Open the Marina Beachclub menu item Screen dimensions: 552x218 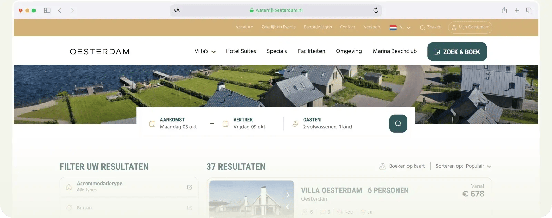point(395,51)
